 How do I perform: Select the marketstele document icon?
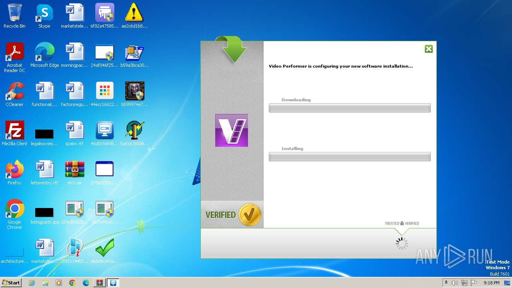[74, 16]
